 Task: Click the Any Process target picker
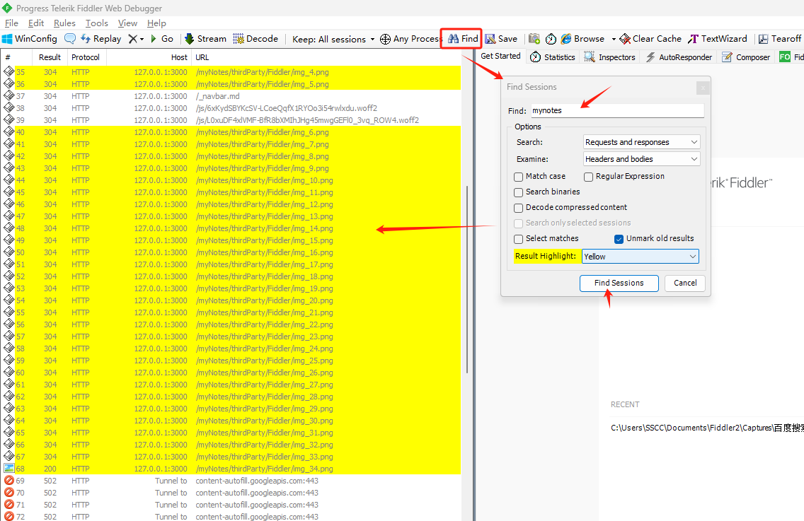410,39
